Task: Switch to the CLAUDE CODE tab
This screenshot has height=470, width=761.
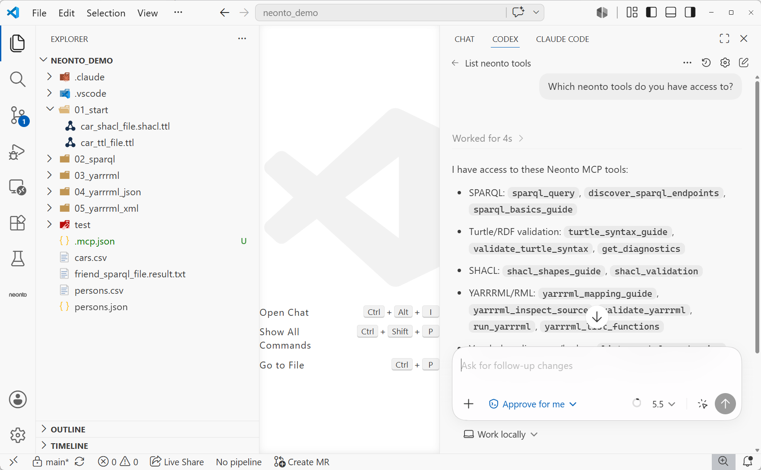Action: coord(562,39)
